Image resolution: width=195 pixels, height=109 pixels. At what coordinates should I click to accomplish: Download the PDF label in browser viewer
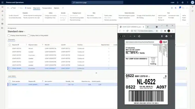pos(162,36)
